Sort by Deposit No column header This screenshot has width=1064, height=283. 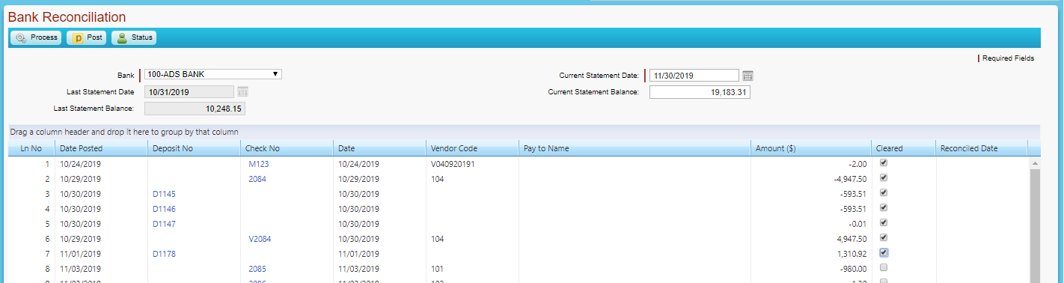pos(194,148)
